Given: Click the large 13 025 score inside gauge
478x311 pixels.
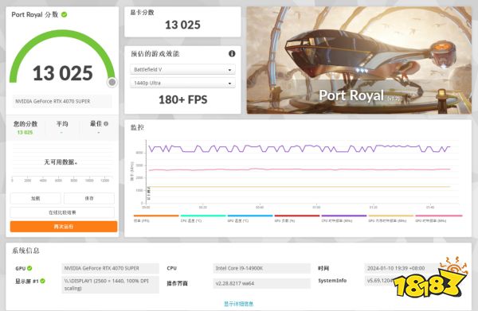Looking at the screenshot, I should 63,73.
